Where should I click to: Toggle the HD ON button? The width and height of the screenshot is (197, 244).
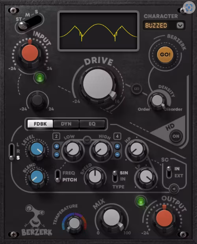point(176,136)
